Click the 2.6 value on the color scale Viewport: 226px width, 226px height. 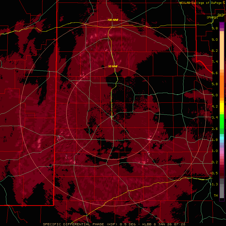pyautogui.click(x=215, y=129)
